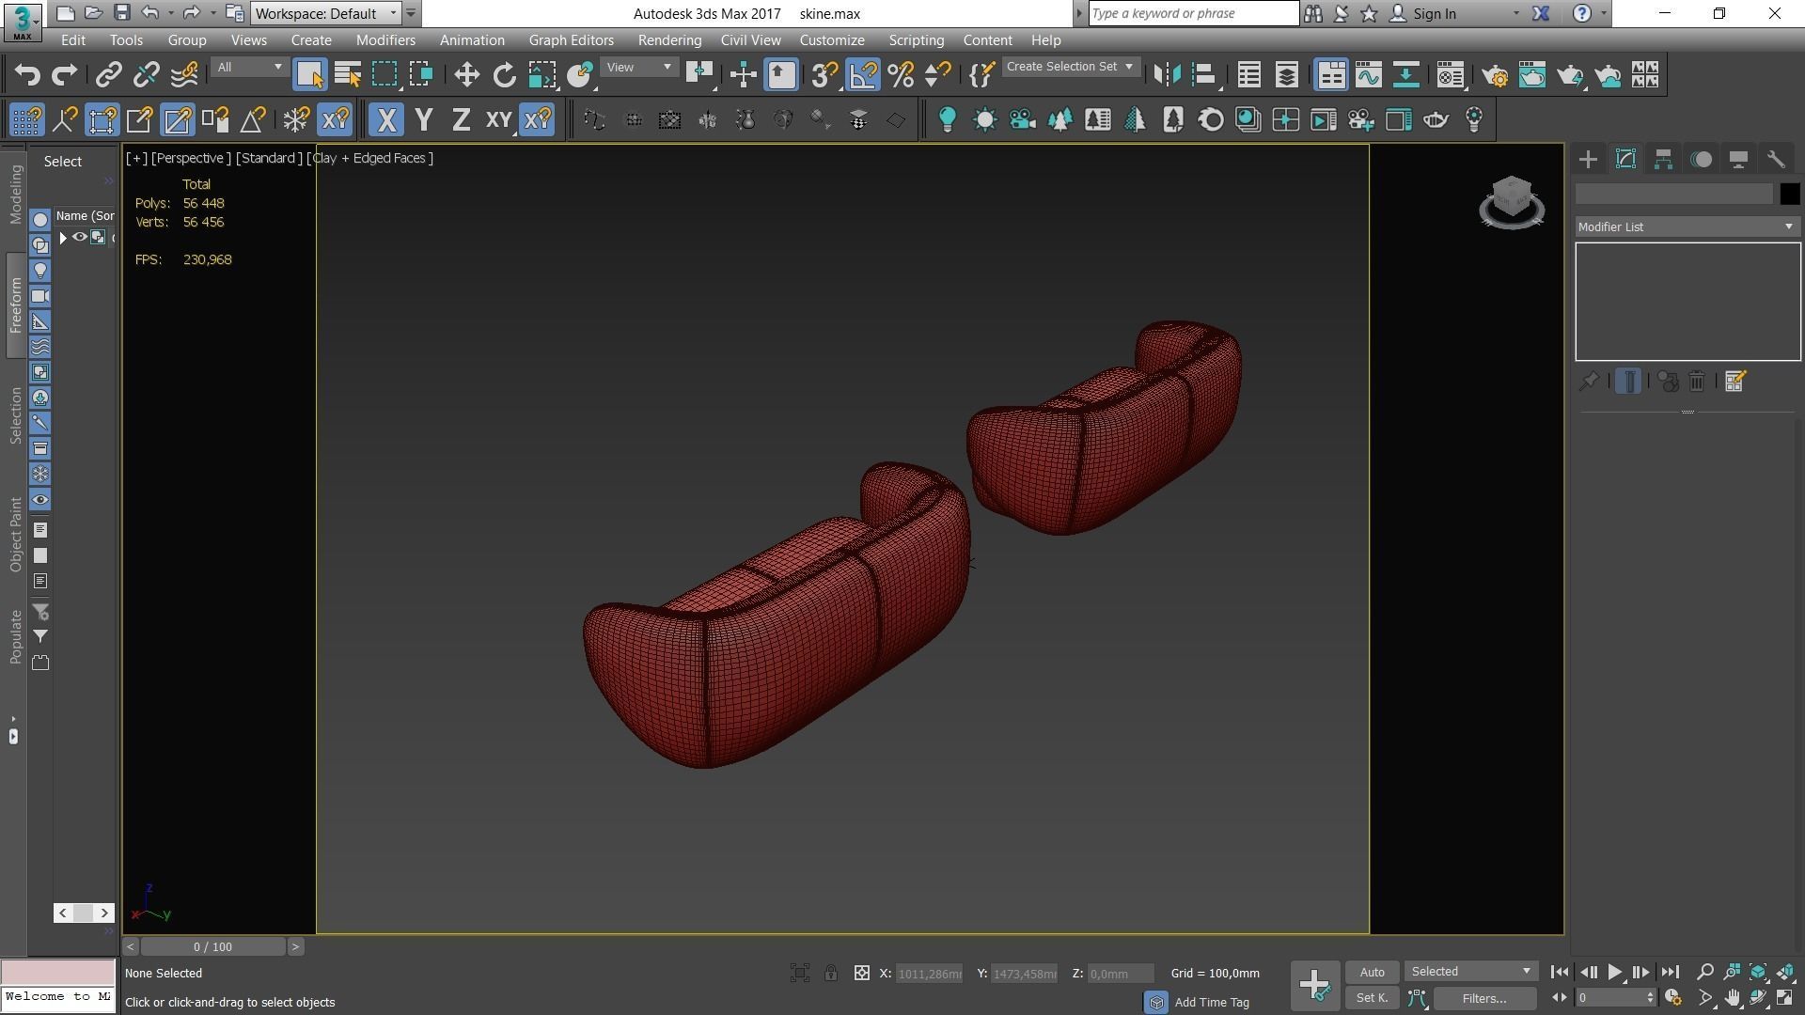1805x1015 pixels.
Task: Open the Mirror tool
Action: [x=1167, y=75]
